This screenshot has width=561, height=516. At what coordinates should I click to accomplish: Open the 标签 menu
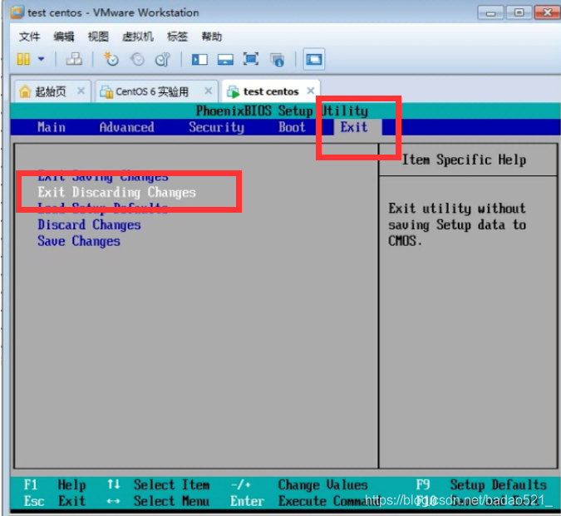[177, 37]
